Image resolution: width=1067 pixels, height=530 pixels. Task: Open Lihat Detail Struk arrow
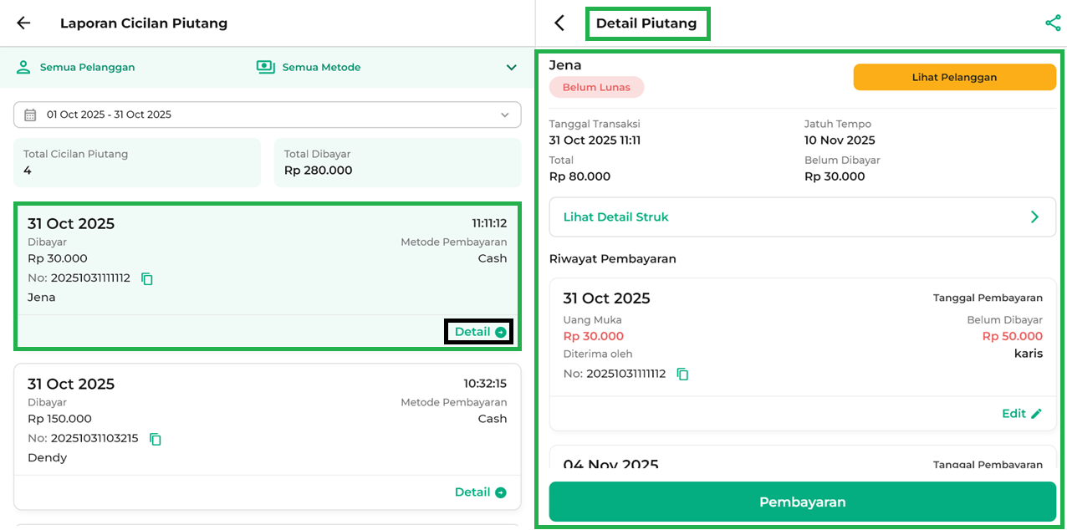(x=1034, y=217)
